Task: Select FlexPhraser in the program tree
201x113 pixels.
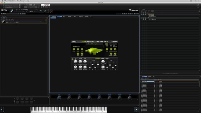Action: pyautogui.click(x=153, y=17)
